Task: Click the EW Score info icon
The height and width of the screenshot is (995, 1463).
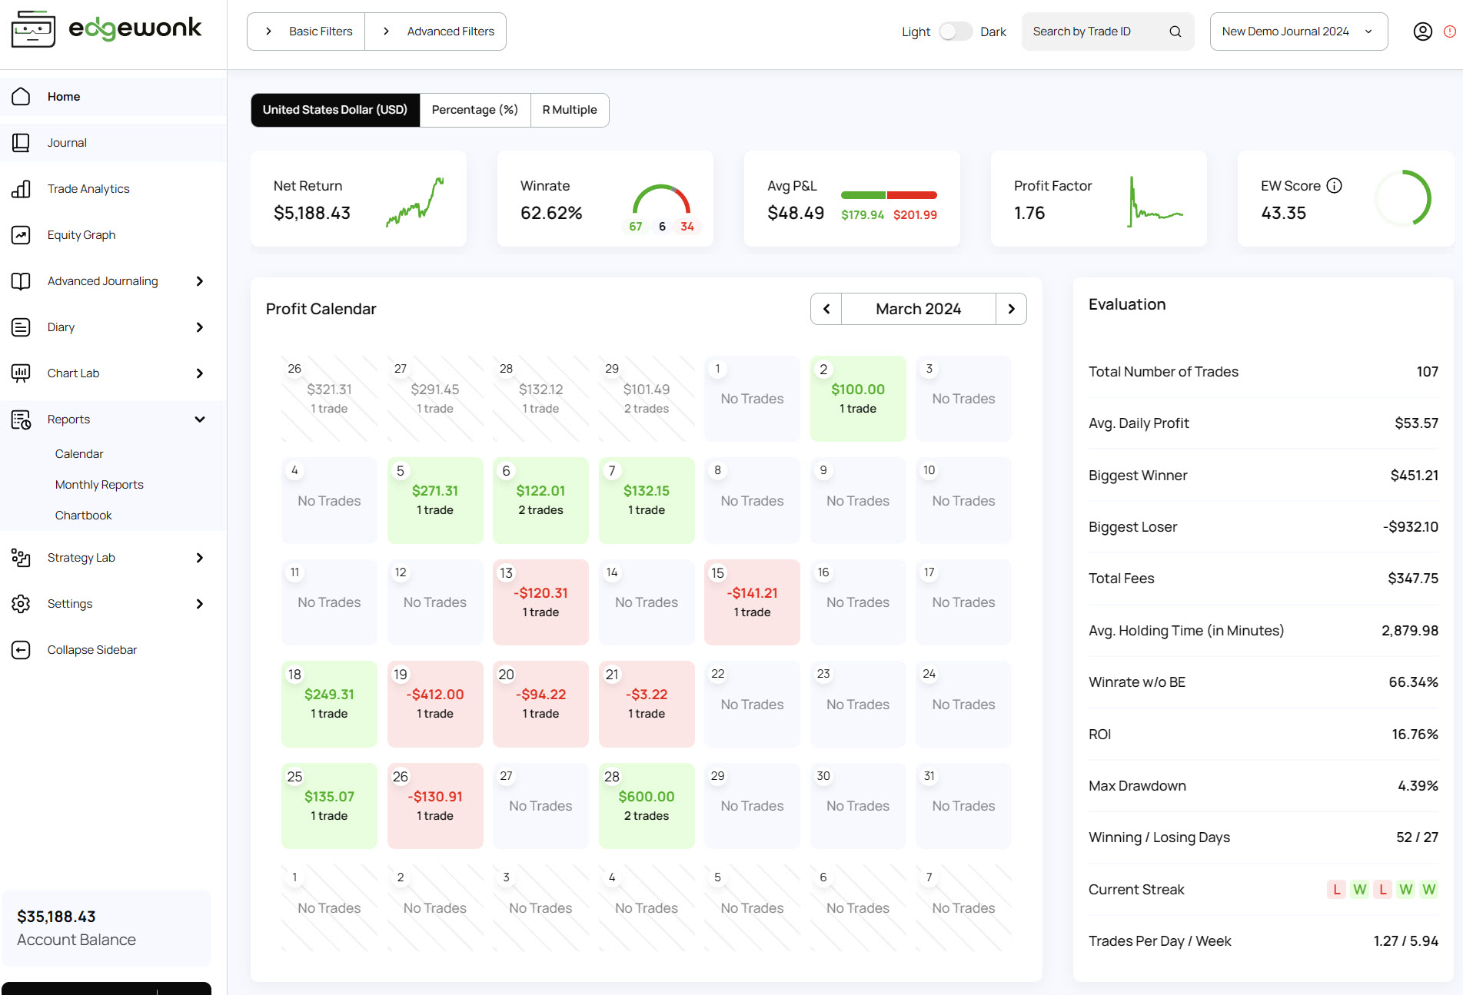Action: click(1335, 186)
